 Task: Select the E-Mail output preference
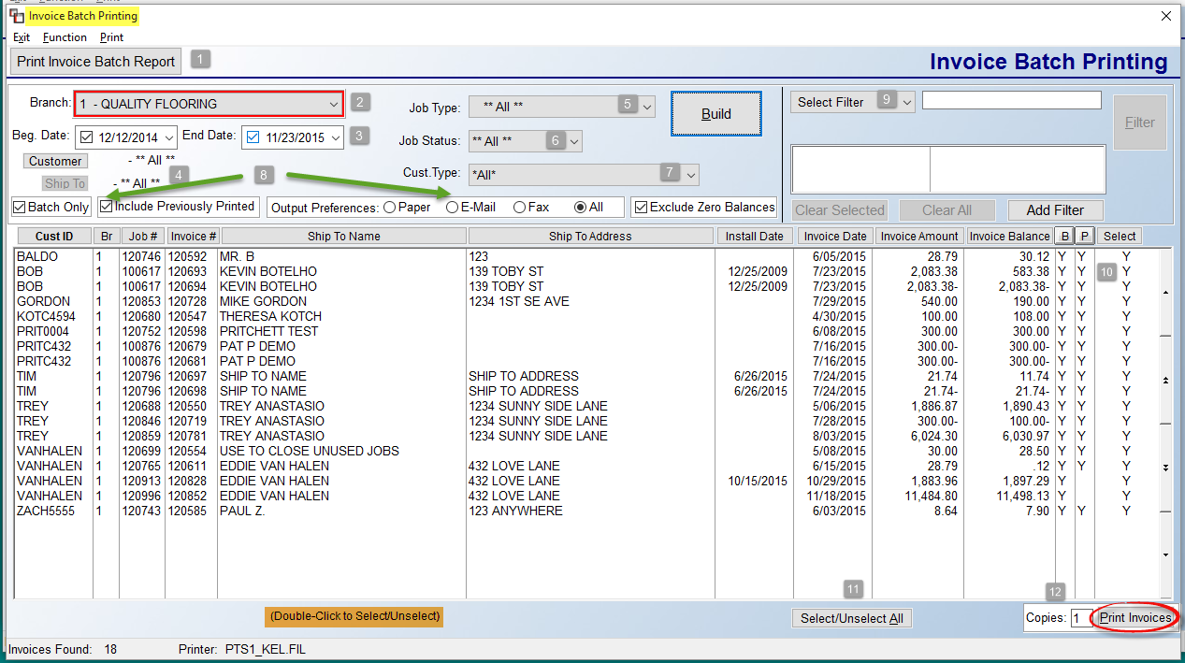click(x=452, y=206)
